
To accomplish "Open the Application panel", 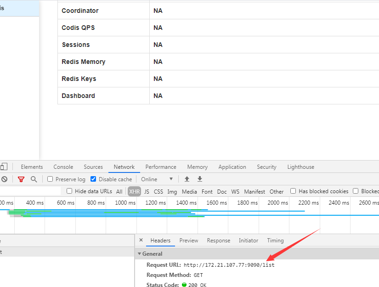I will coord(232,167).
